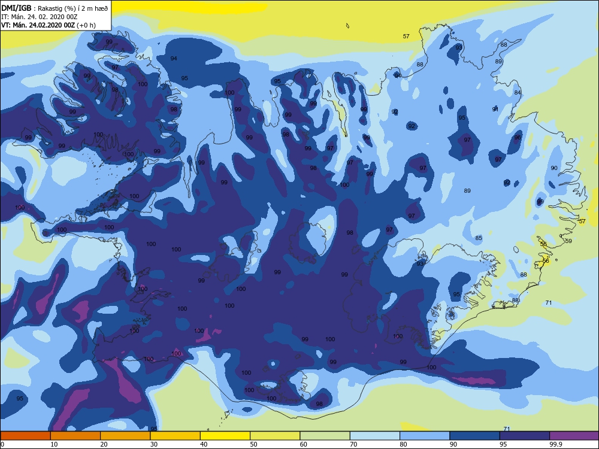Click the dark blue 90–95 legend swatch
This screenshot has height=449, width=599.
coord(475,436)
